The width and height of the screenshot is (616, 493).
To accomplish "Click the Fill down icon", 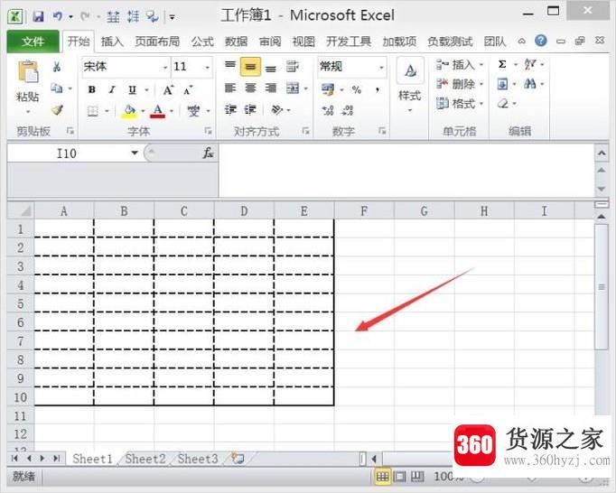I will (502, 84).
